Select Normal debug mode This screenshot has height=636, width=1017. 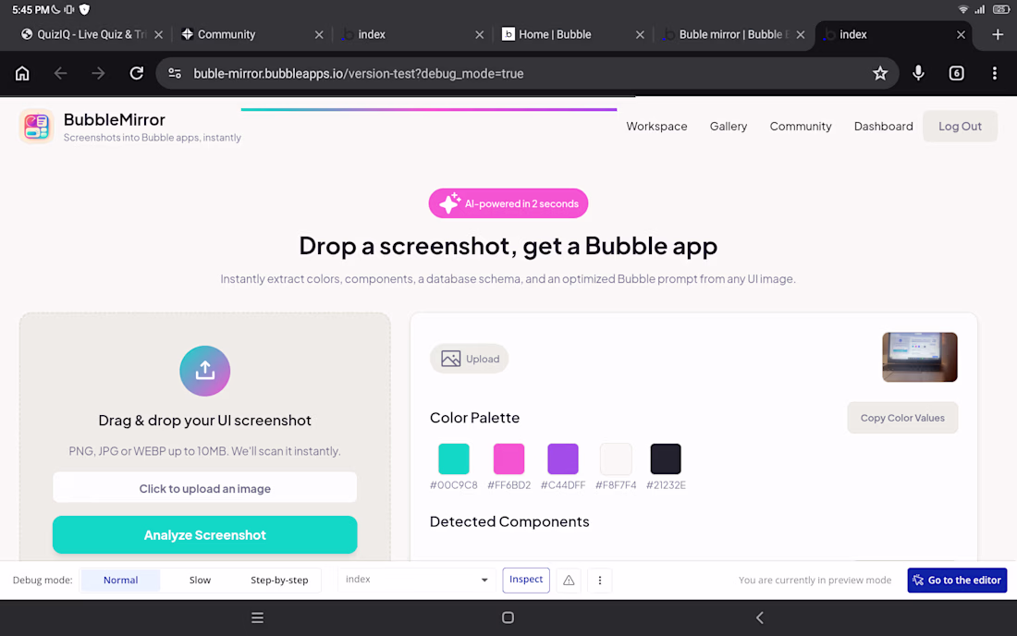[120, 581]
